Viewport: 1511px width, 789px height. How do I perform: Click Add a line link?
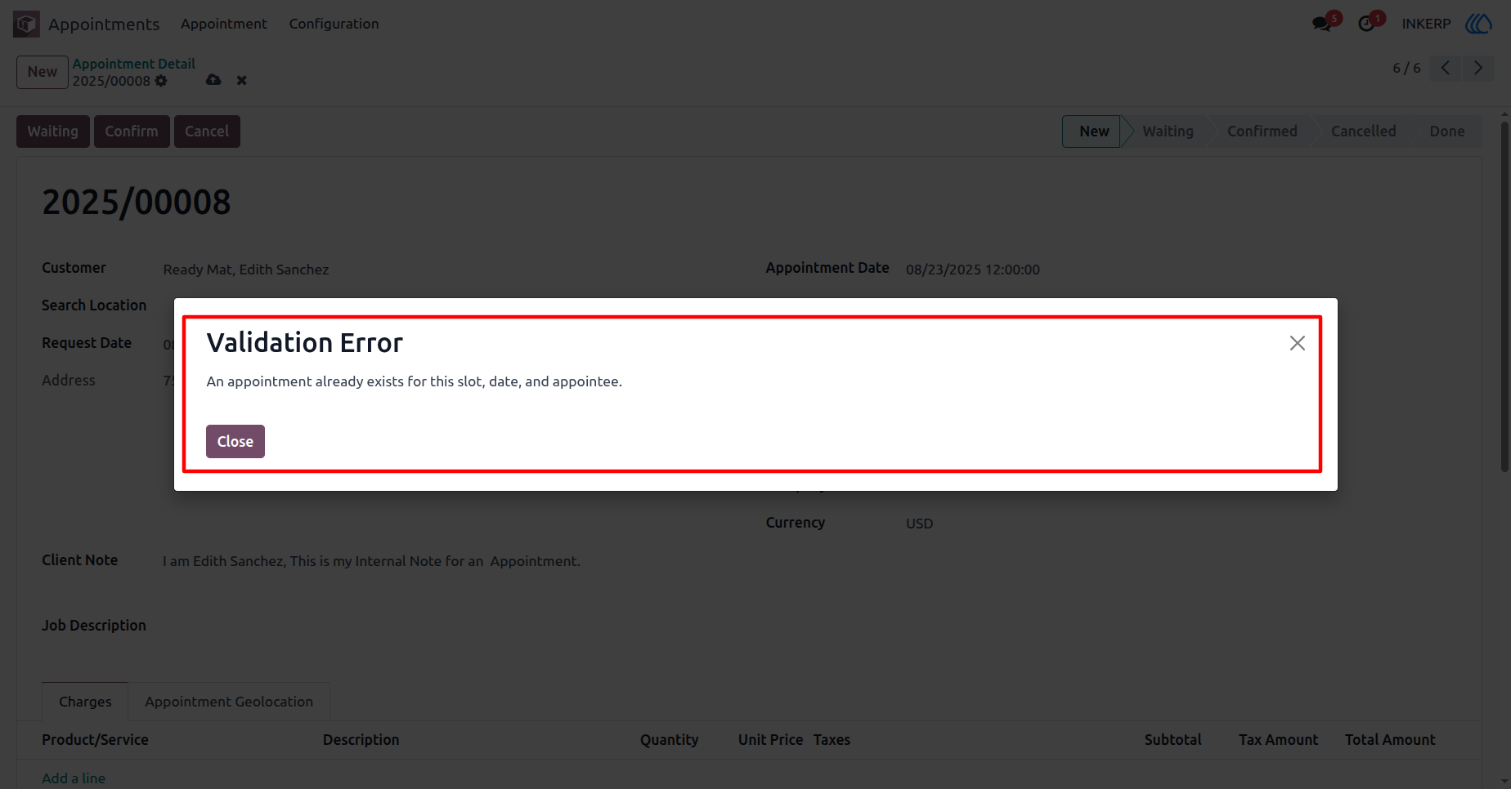(x=74, y=778)
